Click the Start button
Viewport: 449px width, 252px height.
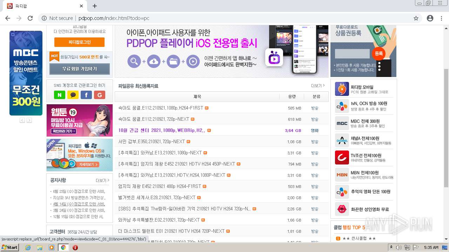tap(10, 247)
